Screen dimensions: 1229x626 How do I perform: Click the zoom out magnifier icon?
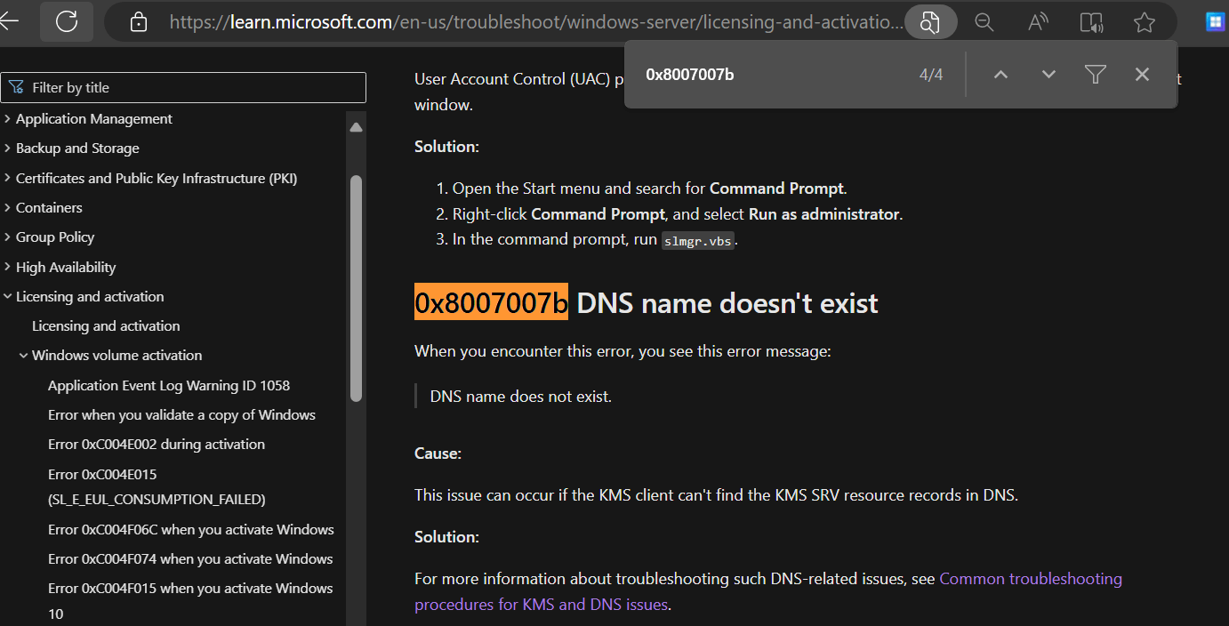coord(984,22)
